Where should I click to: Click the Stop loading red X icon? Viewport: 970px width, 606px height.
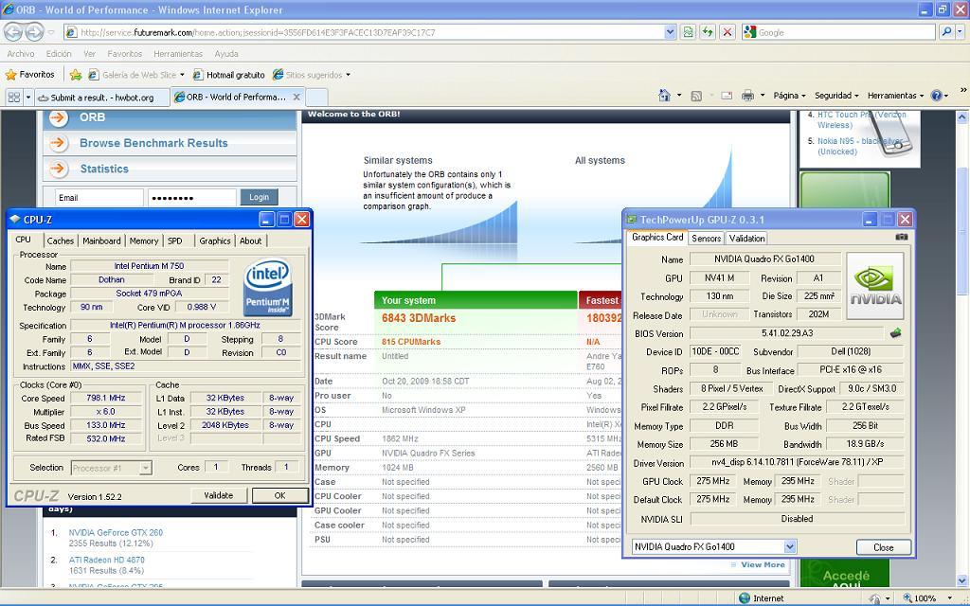point(727,32)
